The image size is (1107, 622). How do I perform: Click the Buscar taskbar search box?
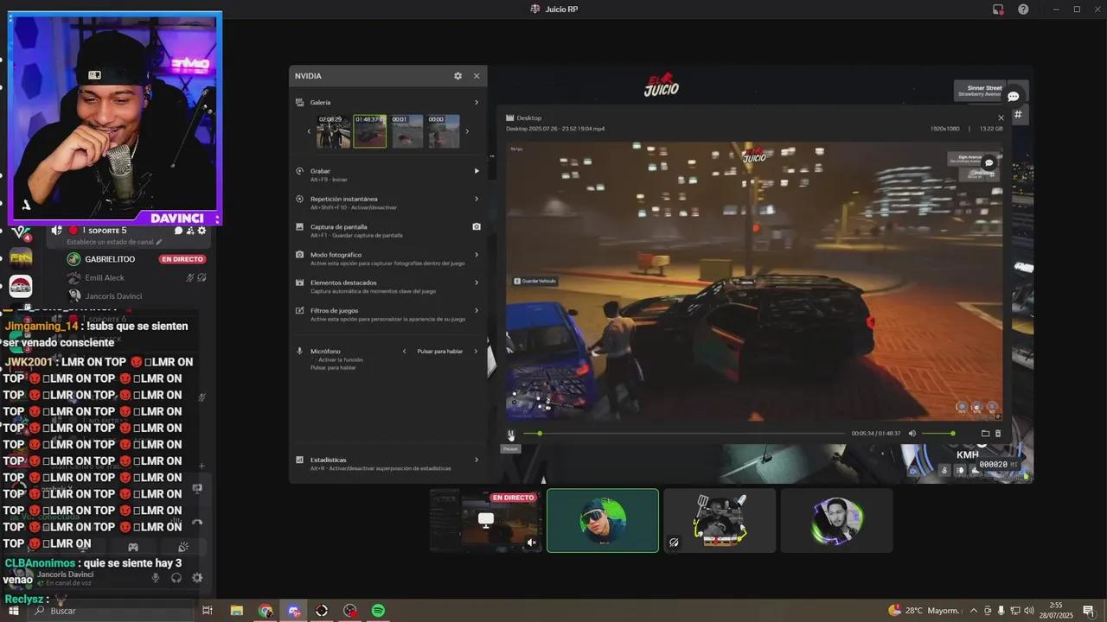[x=112, y=611]
